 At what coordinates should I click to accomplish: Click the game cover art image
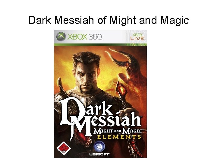click(x=100, y=94)
